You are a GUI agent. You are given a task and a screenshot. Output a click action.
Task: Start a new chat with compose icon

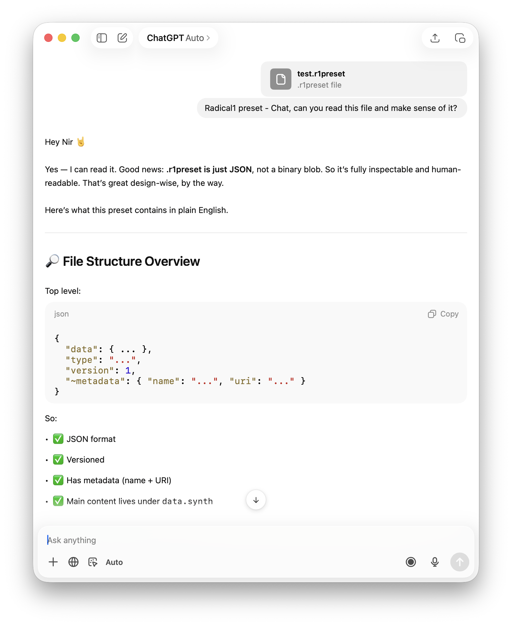click(122, 38)
